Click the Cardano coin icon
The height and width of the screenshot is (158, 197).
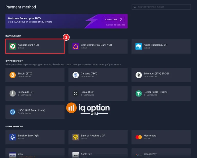pyautogui.click(x=76, y=75)
